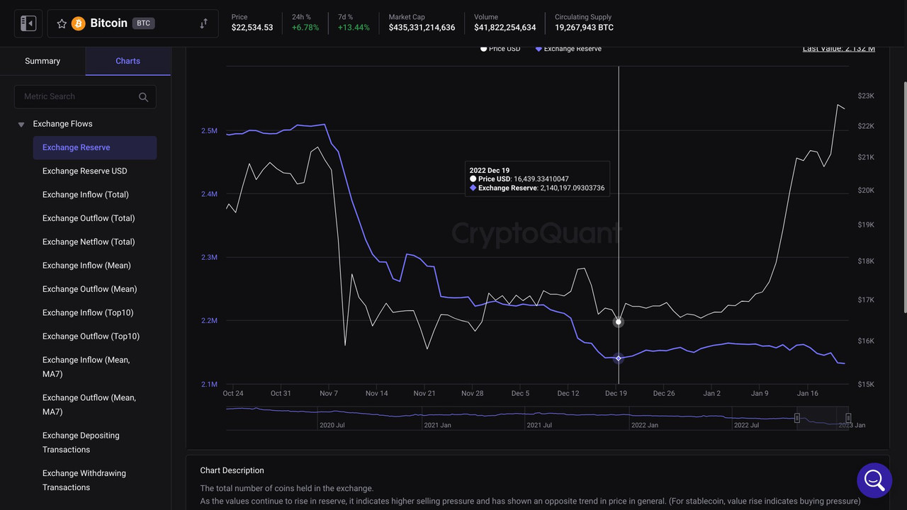Screen dimensions: 907x510
Task: Open the floating search chat button
Action: point(874,480)
